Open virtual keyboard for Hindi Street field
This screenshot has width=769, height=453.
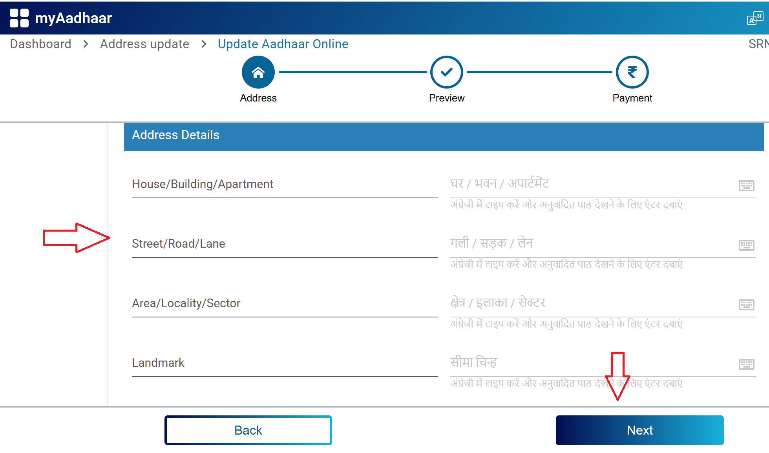tap(746, 245)
